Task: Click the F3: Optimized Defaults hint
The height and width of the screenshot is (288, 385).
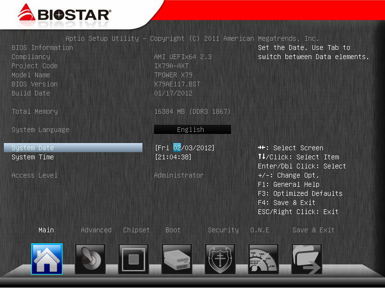Action: (x=300, y=193)
